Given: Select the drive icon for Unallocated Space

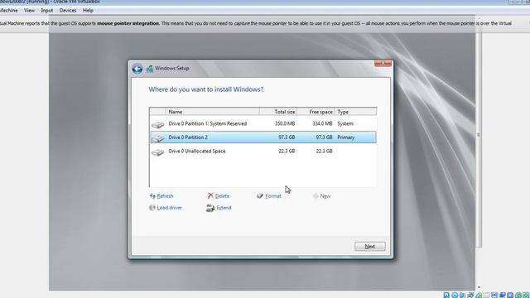Looking at the screenshot, I should (x=157, y=152).
